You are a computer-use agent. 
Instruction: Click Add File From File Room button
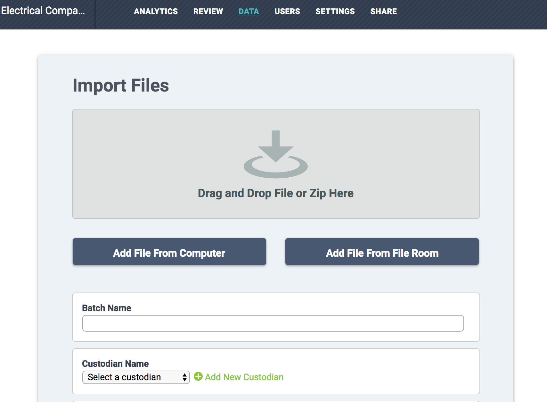click(x=382, y=252)
